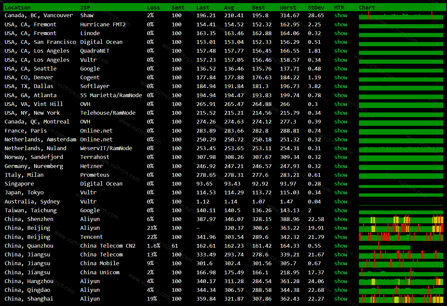Open MTR show for Quanzhou China Telecom CN2
The image size is (447, 306).
pos(341,246)
